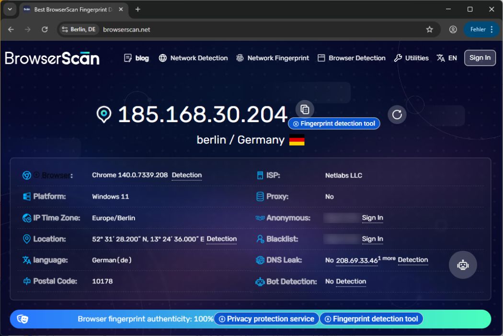
Task: Click Fingerprint detection tool in bottom bar
Action: 371,319
